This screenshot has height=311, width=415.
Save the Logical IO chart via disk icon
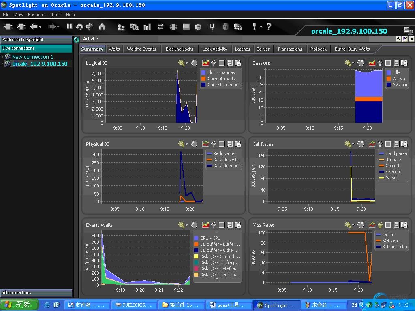pyautogui.click(x=230, y=63)
